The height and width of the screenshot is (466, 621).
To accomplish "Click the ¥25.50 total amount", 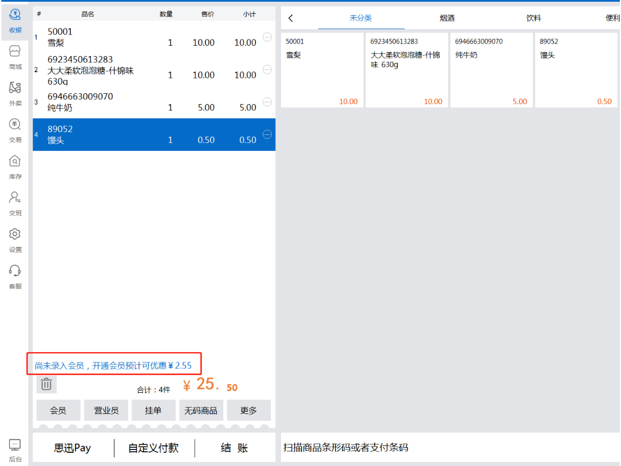I will 210,384.
